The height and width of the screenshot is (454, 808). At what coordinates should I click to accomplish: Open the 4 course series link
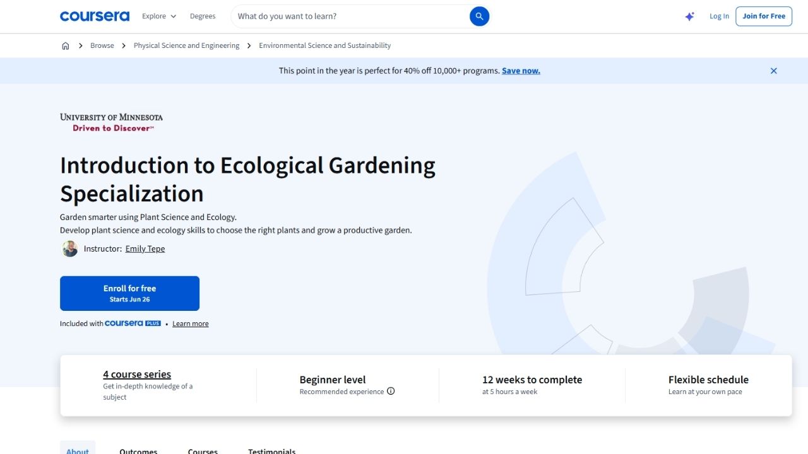tap(137, 374)
